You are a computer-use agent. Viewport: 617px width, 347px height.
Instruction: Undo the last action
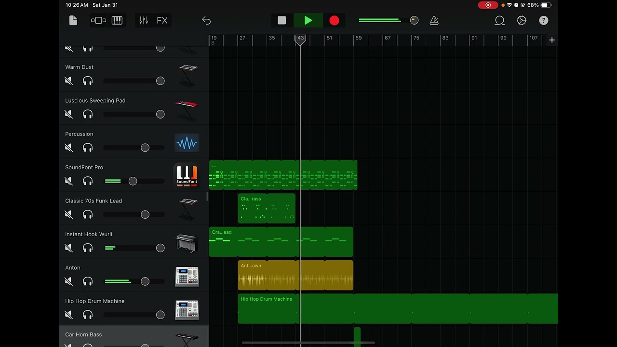pos(206,20)
